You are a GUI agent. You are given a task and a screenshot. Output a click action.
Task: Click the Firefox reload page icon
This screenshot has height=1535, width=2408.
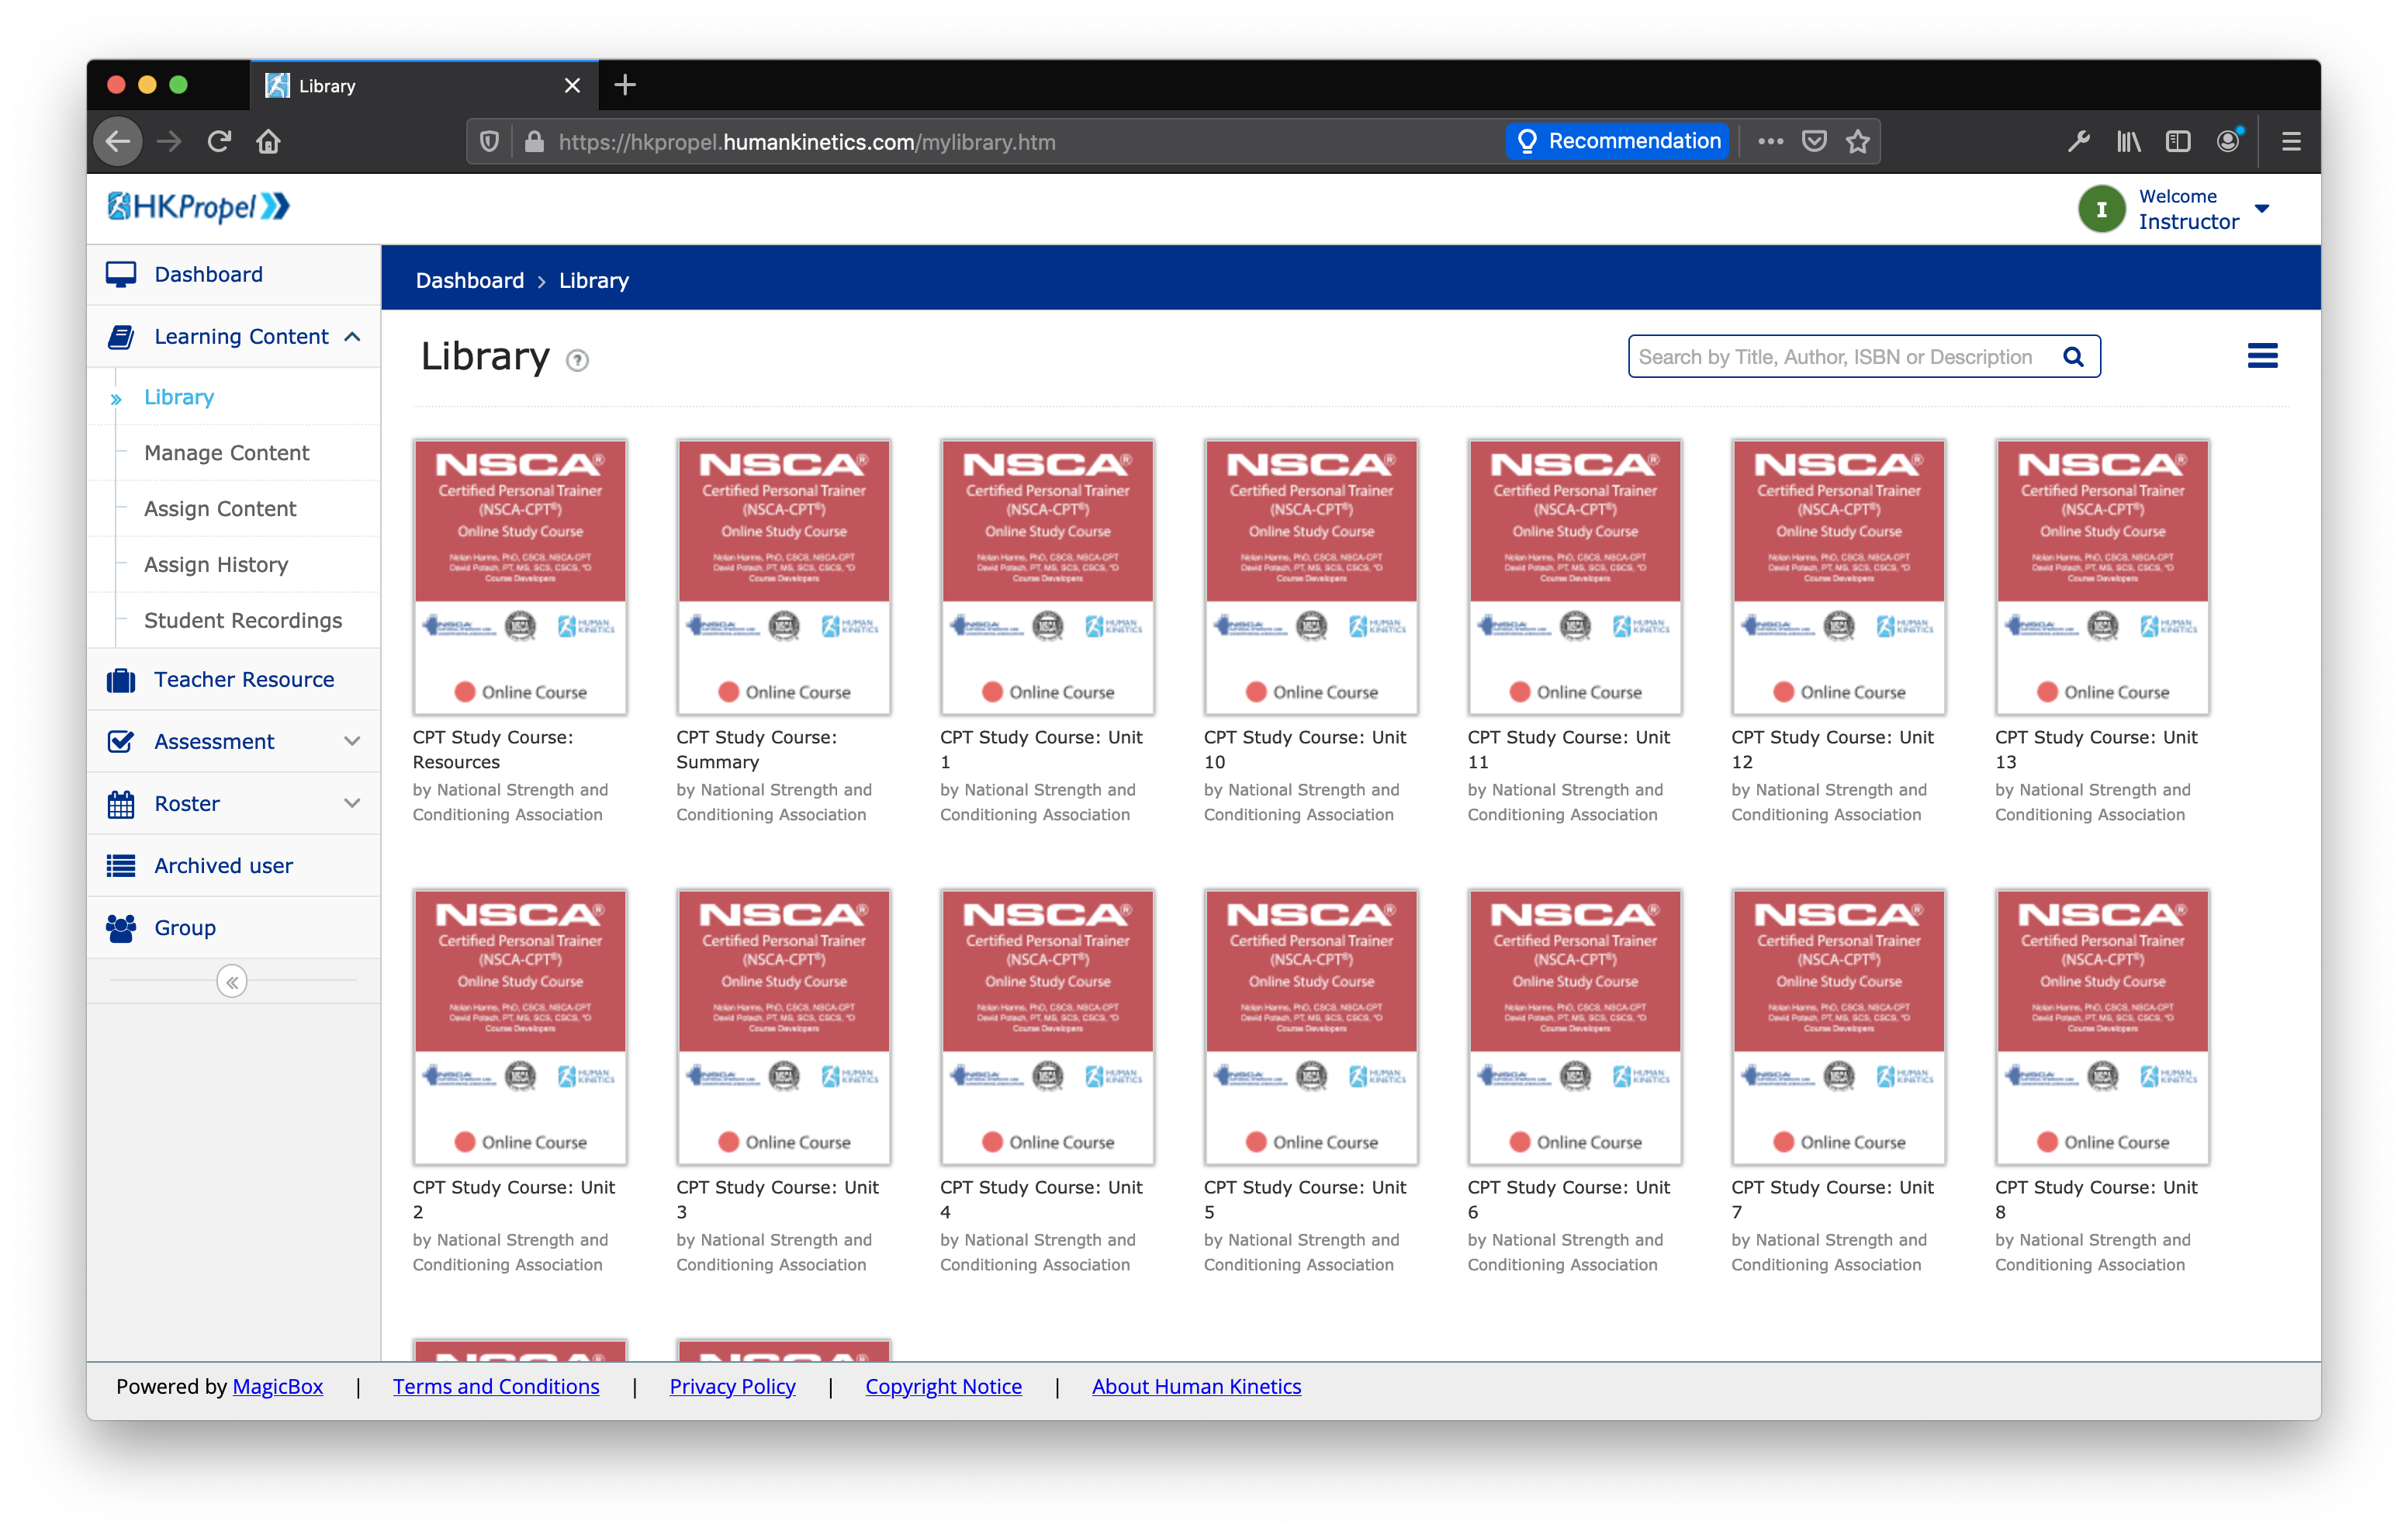[x=219, y=142]
